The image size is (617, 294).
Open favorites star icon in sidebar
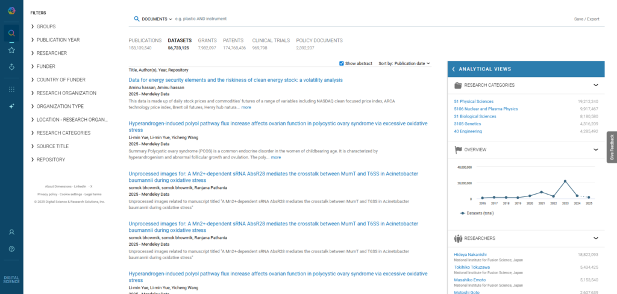(11, 50)
